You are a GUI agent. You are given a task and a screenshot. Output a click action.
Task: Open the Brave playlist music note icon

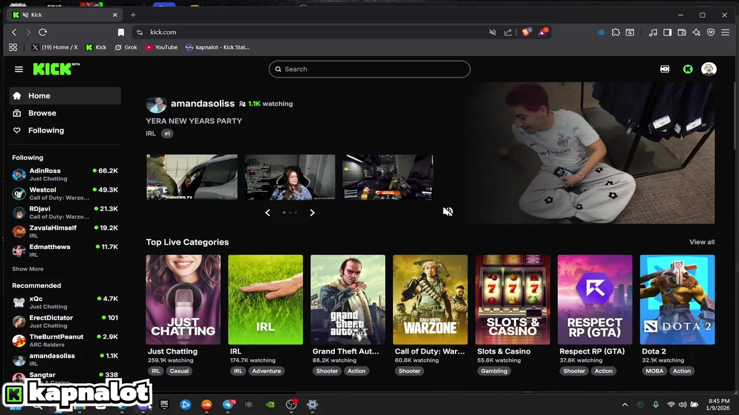653,32
